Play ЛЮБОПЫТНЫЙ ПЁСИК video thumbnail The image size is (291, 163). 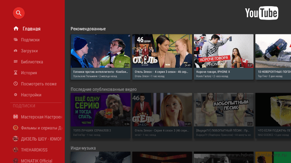coord(224,110)
